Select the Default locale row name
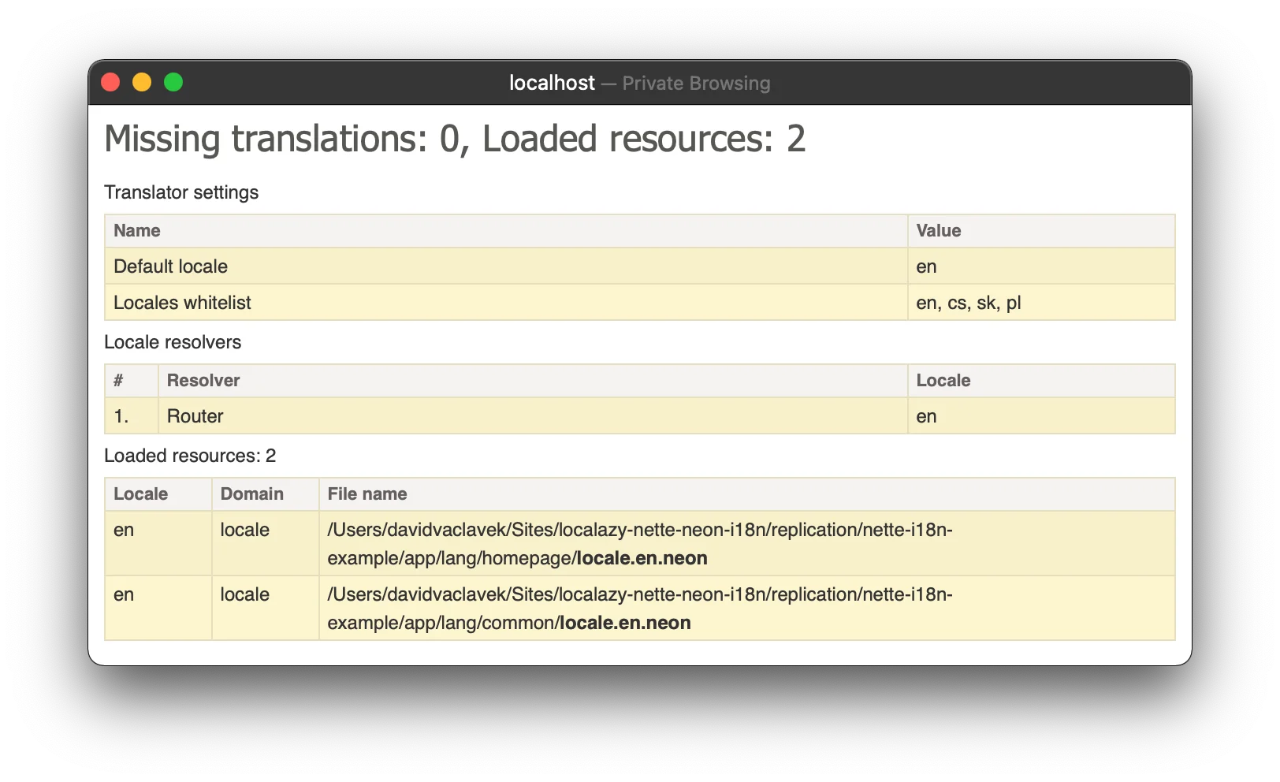 tap(170, 266)
